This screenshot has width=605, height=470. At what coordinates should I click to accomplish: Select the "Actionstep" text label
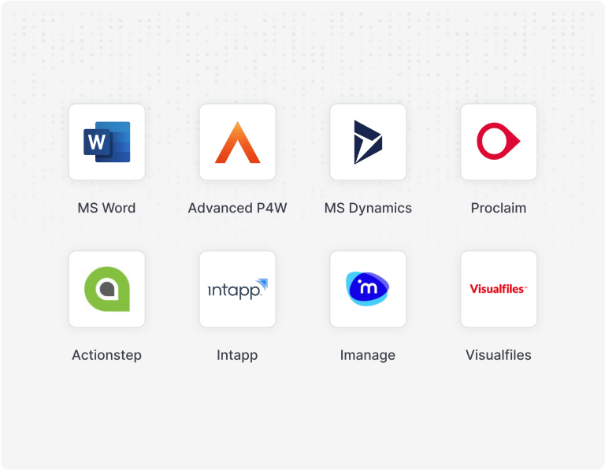[106, 355]
